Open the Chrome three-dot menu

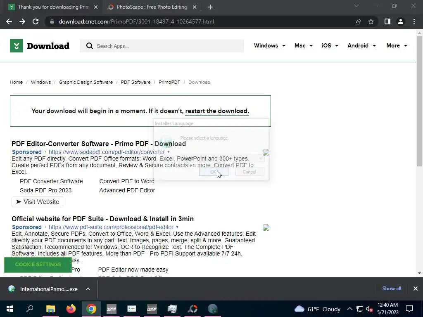coord(414,21)
